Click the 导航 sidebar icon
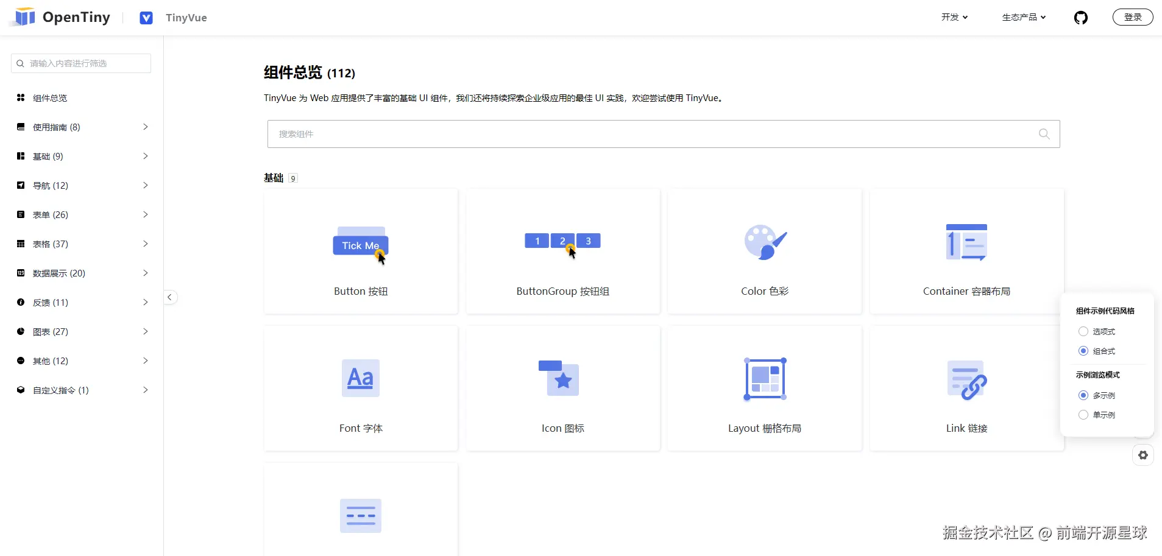The image size is (1162, 556). 21,185
